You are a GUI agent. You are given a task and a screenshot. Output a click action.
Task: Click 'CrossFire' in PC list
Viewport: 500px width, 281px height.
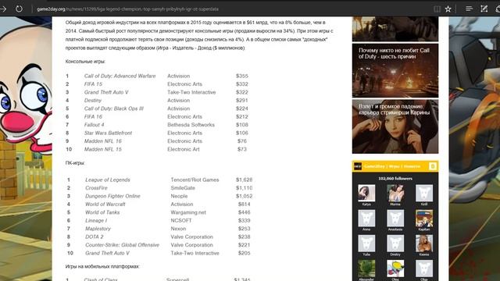[x=96, y=188]
